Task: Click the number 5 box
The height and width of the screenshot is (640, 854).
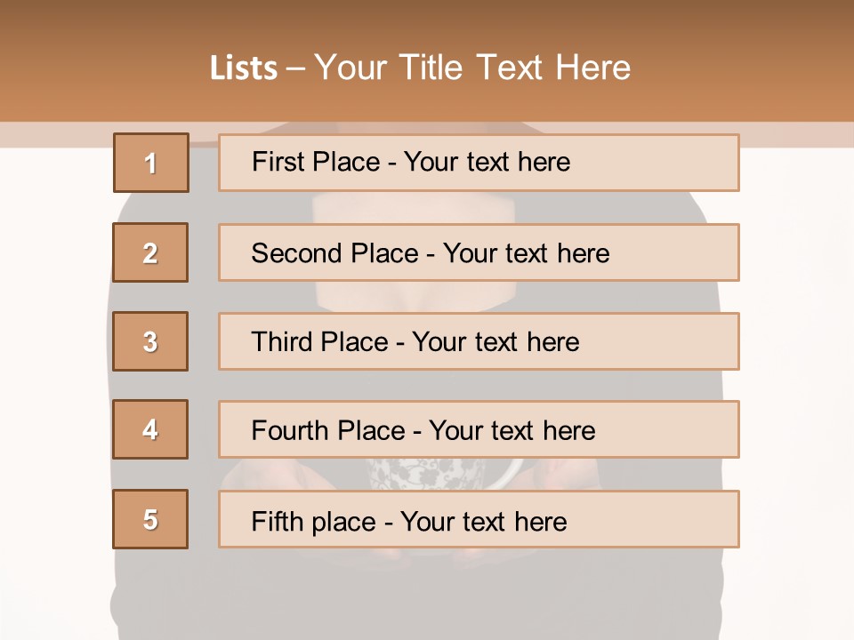Action: coord(150,519)
